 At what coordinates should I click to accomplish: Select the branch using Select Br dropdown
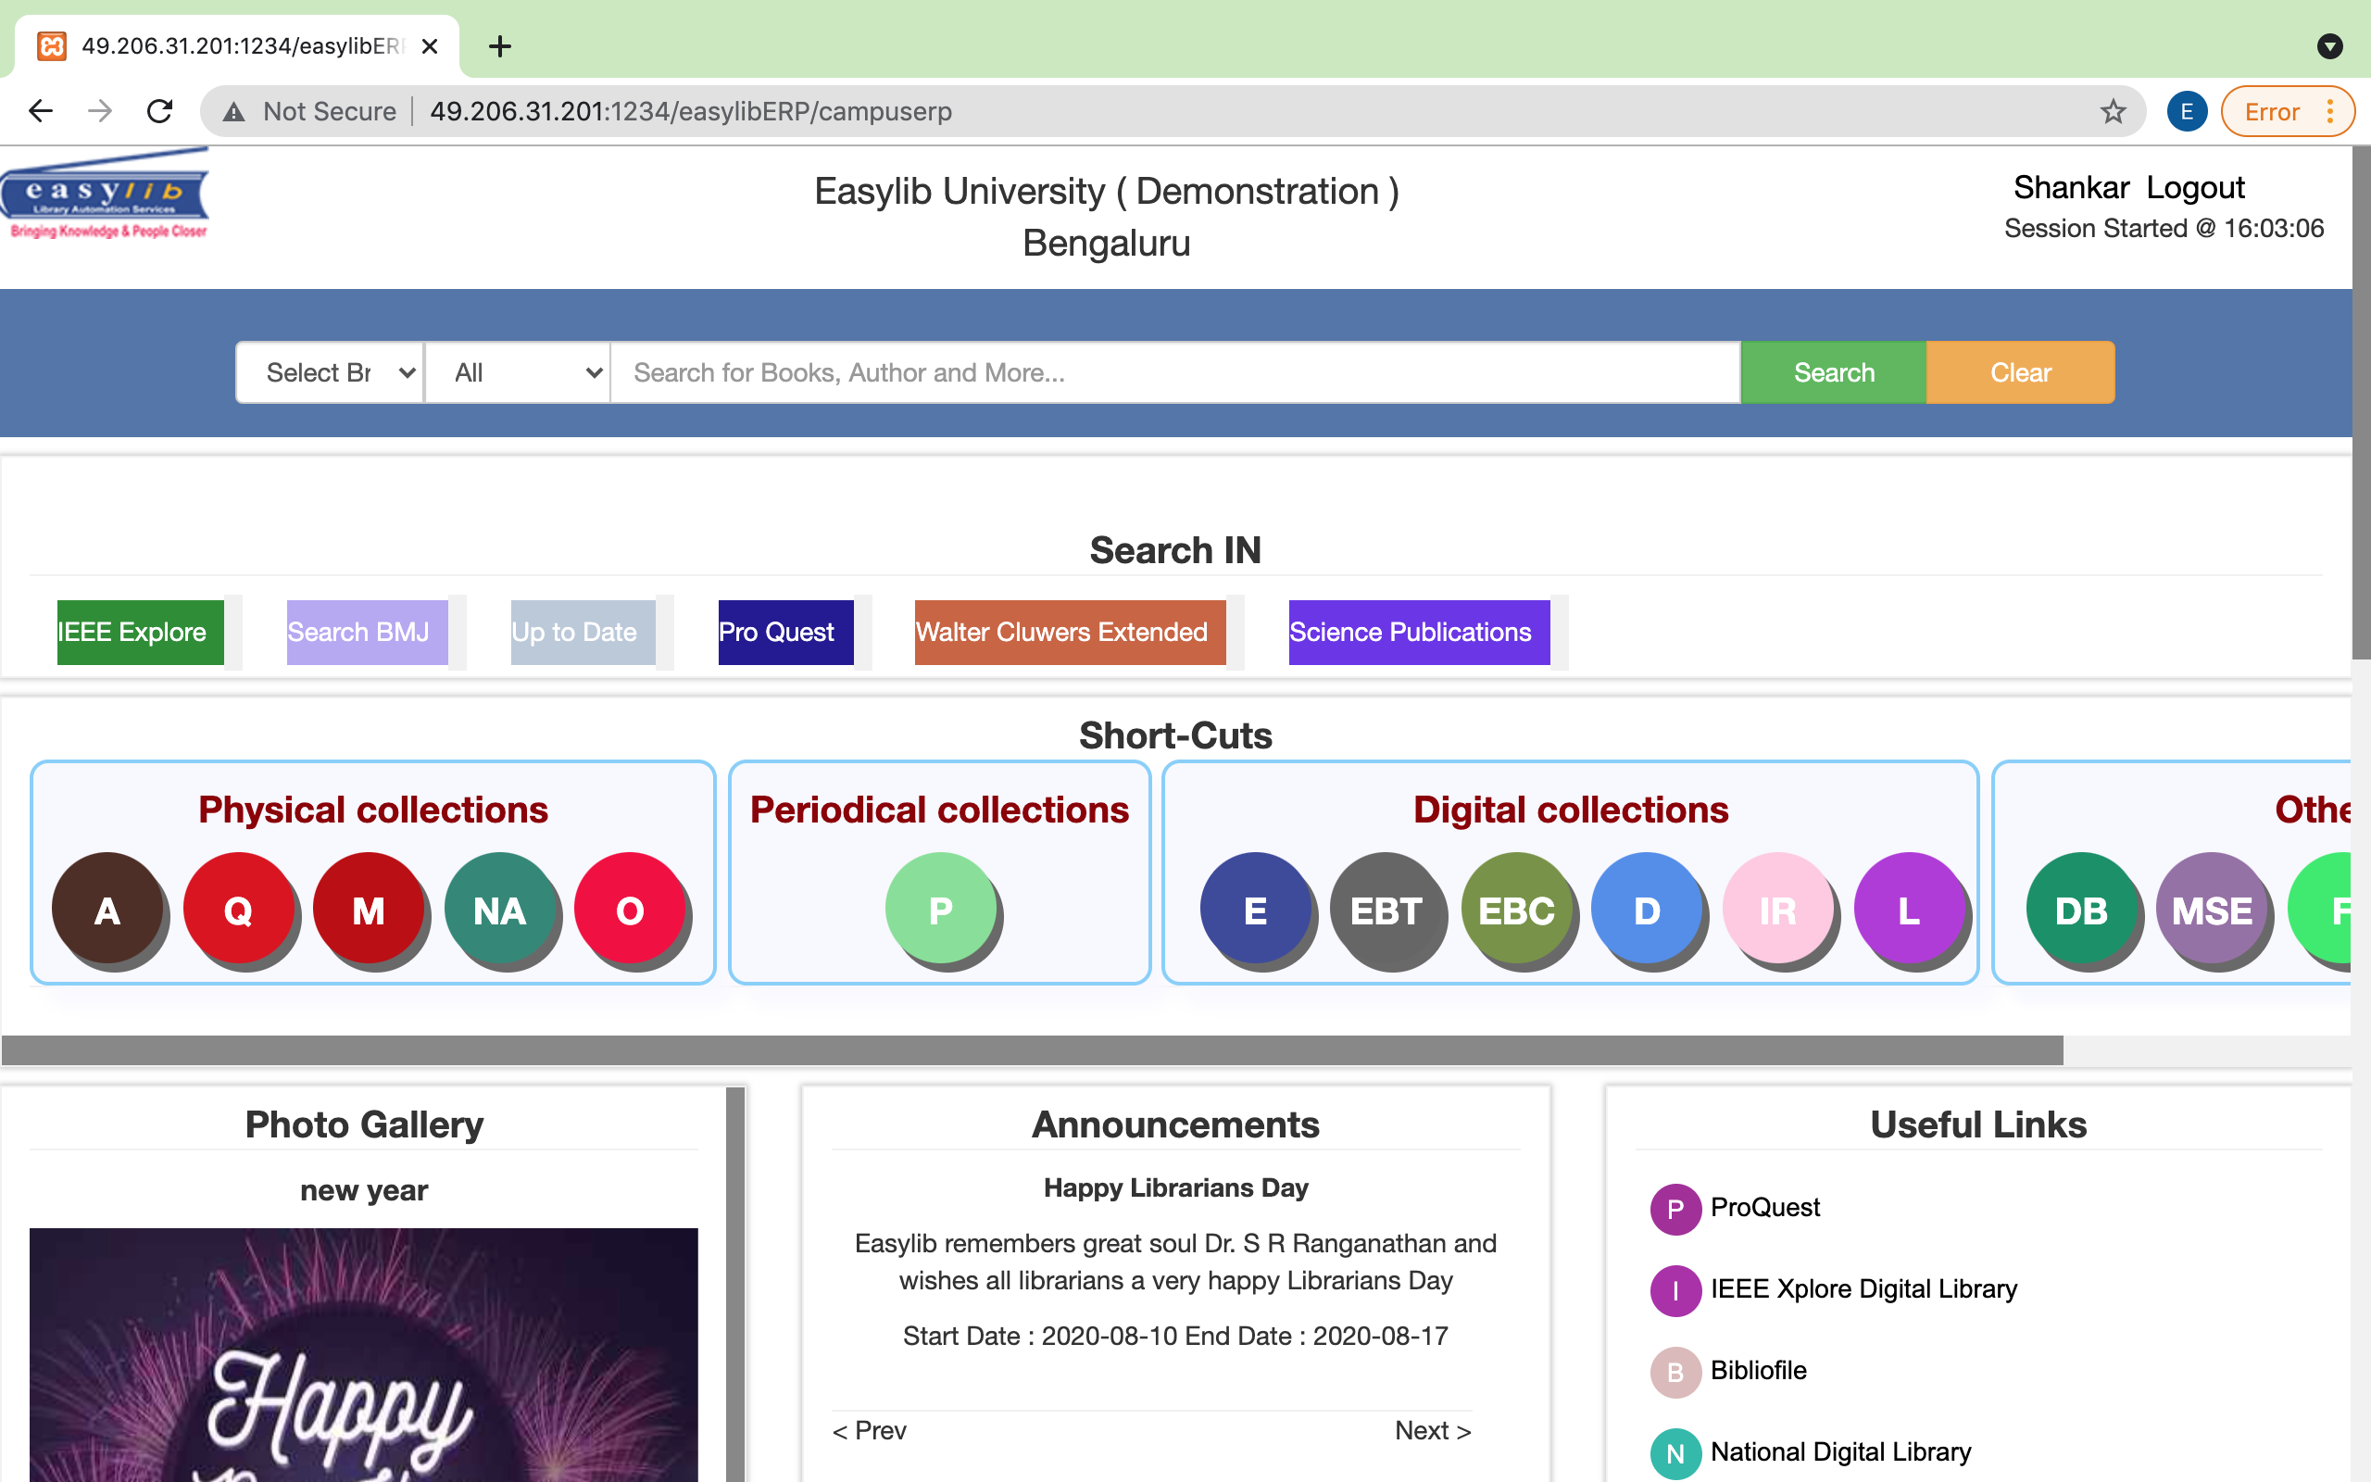pyautogui.click(x=330, y=372)
